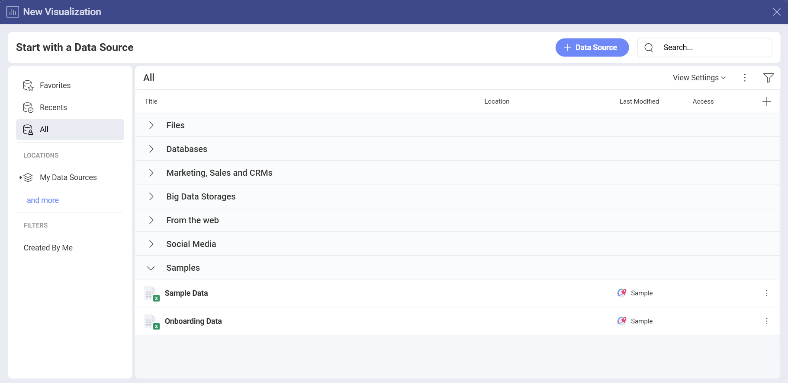This screenshot has width=788, height=383.
Task: Select the All sidebar item
Action: click(70, 130)
